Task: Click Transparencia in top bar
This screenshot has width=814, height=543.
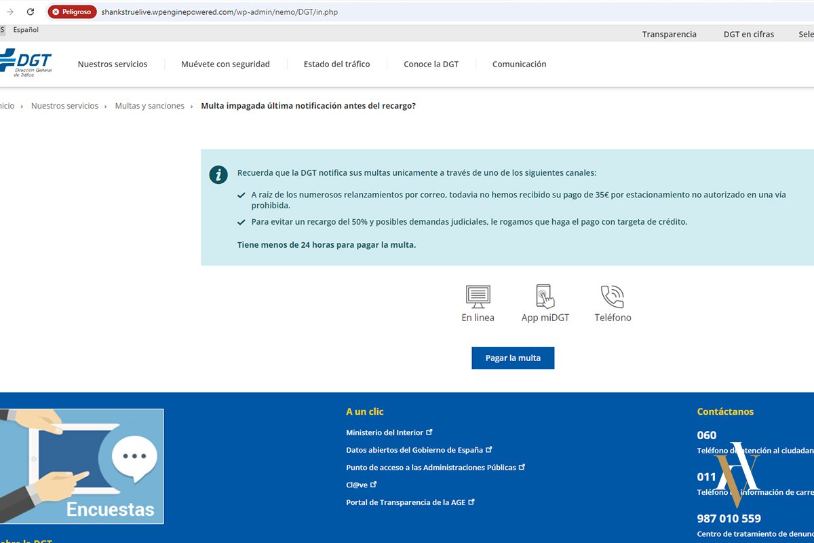Action: [670, 34]
